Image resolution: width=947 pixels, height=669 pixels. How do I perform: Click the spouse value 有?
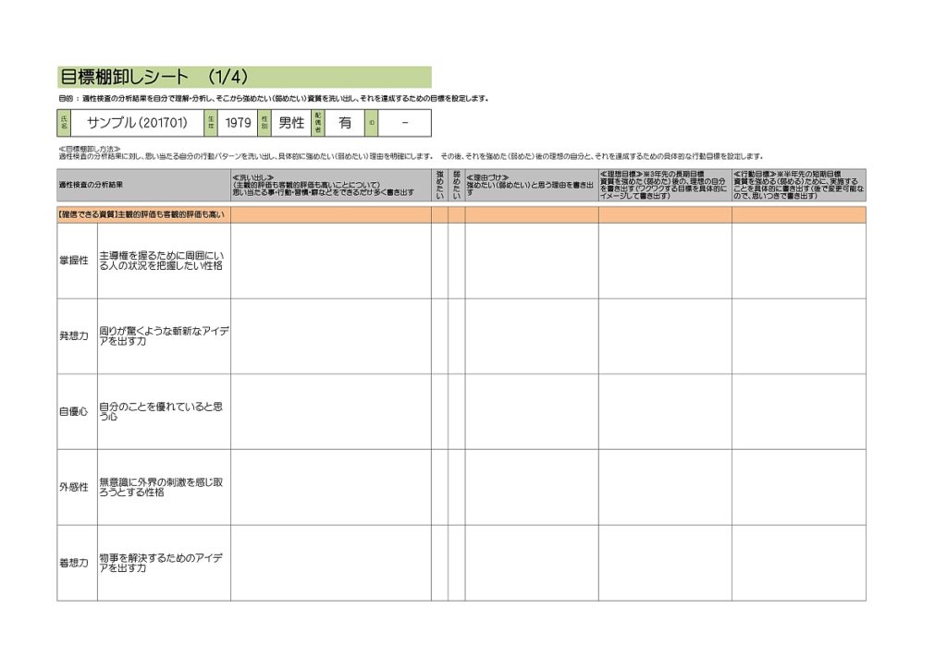(x=345, y=123)
